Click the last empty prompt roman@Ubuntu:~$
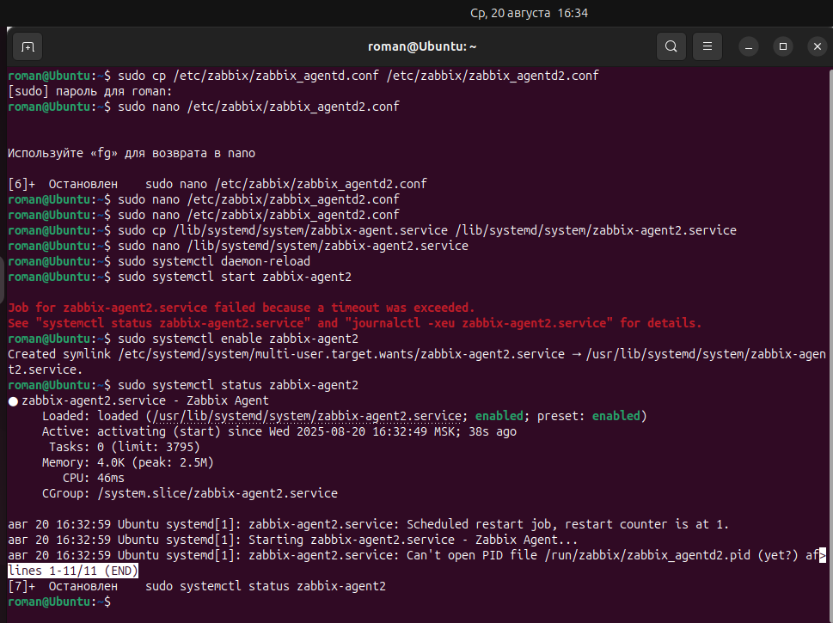Viewport: 833px width, 623px height. [x=59, y=602]
